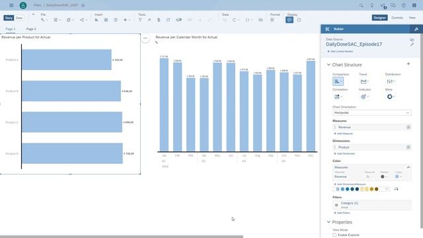Collapse the Color Measures panel chevron
423x238 pixels.
point(408,167)
